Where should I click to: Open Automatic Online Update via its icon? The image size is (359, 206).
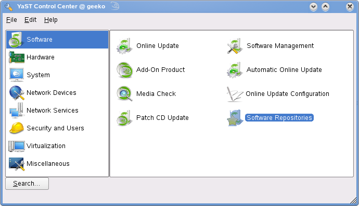point(235,70)
